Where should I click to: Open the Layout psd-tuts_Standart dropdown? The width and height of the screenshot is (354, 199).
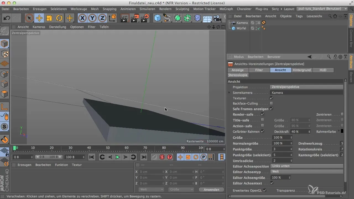pyautogui.click(x=322, y=9)
